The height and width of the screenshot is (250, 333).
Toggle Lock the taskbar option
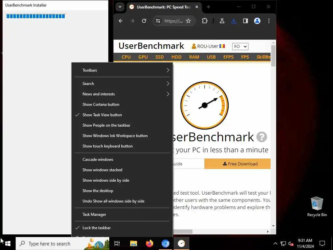pyautogui.click(x=122, y=228)
